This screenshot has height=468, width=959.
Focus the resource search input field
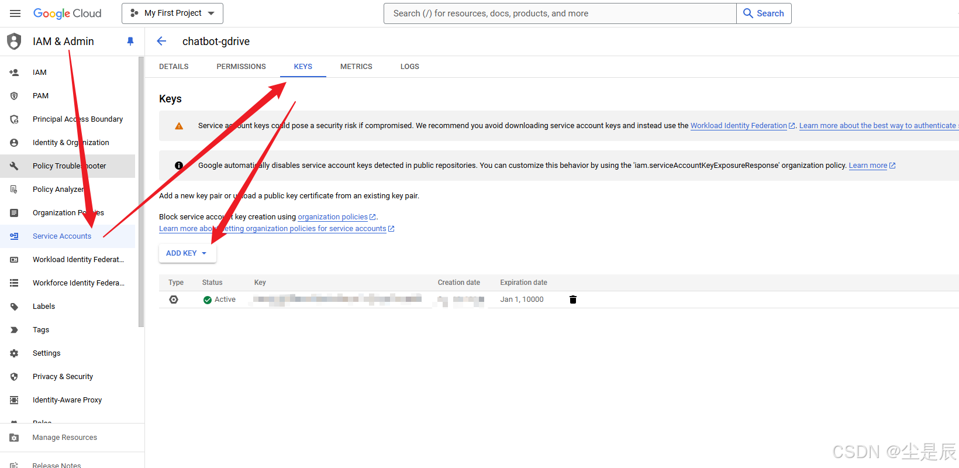pos(560,13)
